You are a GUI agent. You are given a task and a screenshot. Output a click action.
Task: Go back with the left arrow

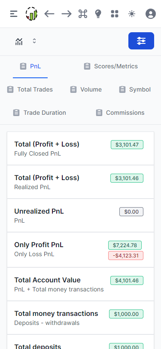(49, 14)
